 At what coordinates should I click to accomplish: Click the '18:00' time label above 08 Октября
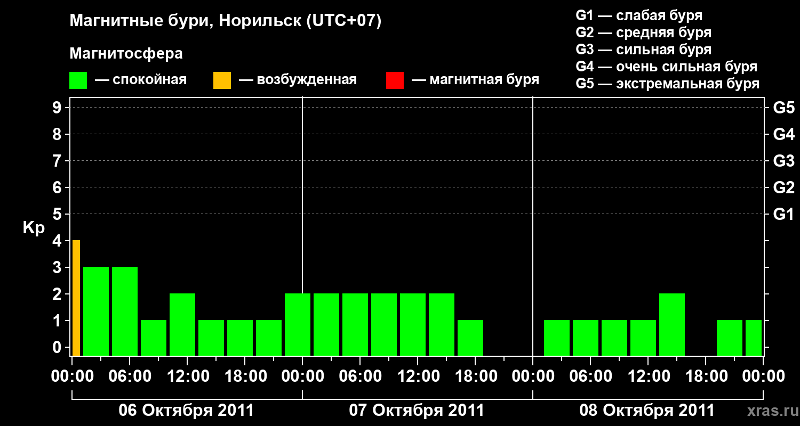tap(706, 376)
